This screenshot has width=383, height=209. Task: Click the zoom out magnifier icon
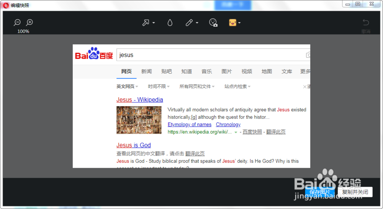(x=17, y=23)
